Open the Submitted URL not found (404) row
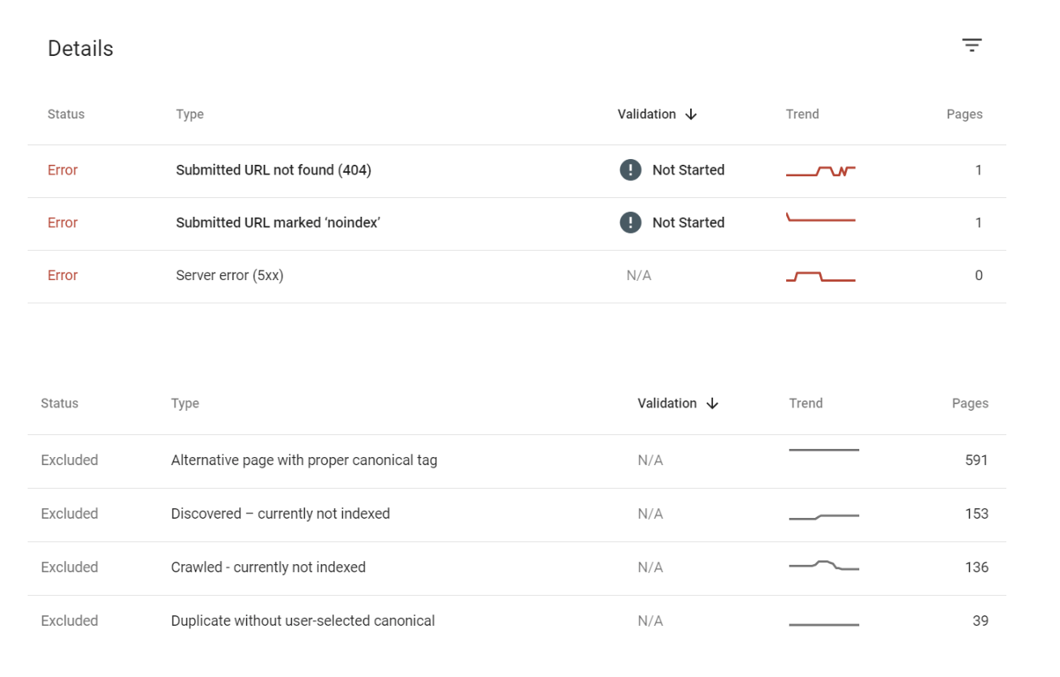The image size is (1060, 677). [x=517, y=171]
